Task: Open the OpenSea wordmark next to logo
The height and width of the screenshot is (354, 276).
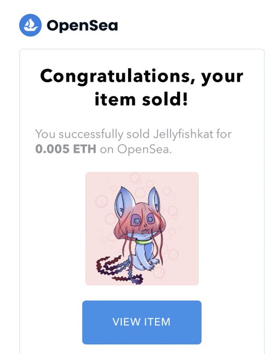Action: (x=82, y=26)
